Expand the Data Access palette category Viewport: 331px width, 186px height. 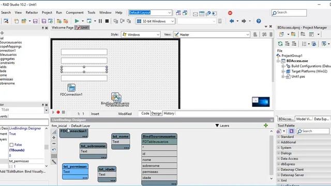click(278, 159)
